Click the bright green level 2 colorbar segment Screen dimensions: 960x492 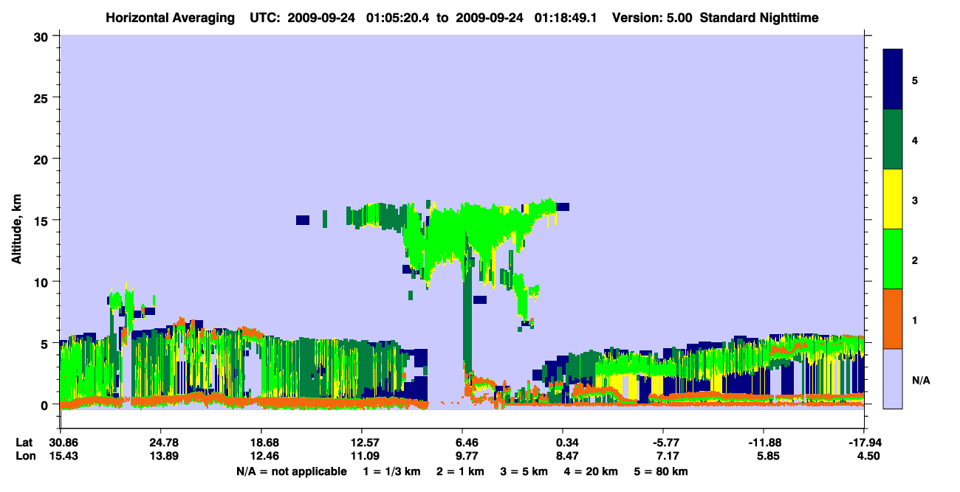(893, 259)
